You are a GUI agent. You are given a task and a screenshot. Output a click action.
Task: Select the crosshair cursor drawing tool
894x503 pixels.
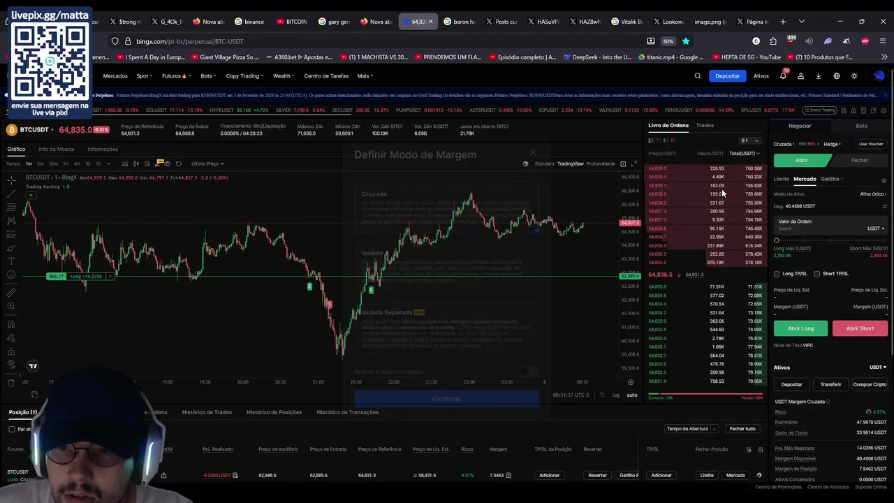[x=11, y=180]
